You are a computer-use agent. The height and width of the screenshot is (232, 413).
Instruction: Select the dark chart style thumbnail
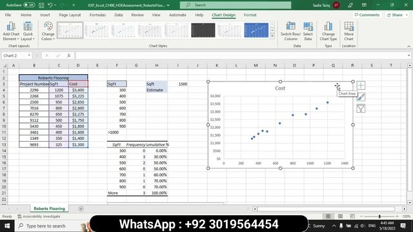coord(203,30)
